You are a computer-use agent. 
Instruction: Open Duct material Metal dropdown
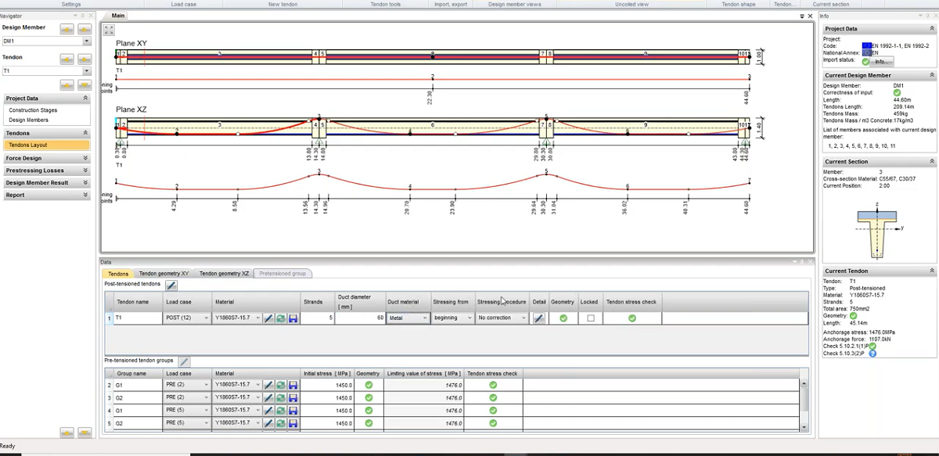[425, 318]
